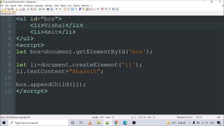Viewport: 224px width, 126px height.
Task: Open the Edit menu
Action: 7,6
